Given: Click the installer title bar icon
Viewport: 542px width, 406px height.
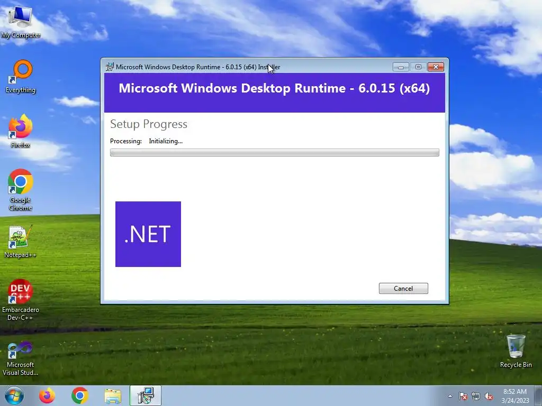Looking at the screenshot, I should click(110, 67).
